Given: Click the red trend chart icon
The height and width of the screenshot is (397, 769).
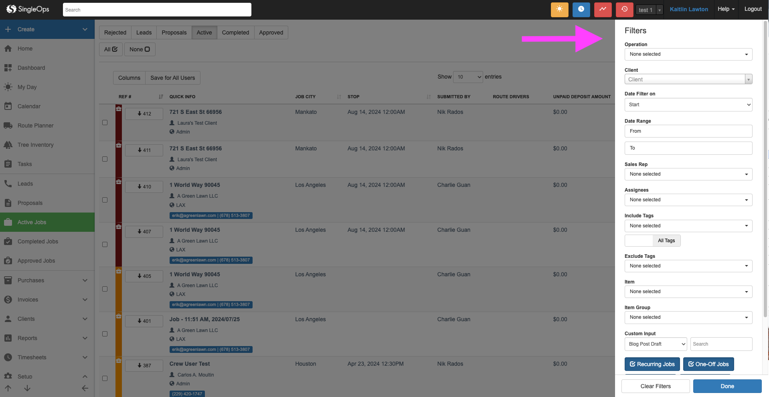Looking at the screenshot, I should (603, 10).
